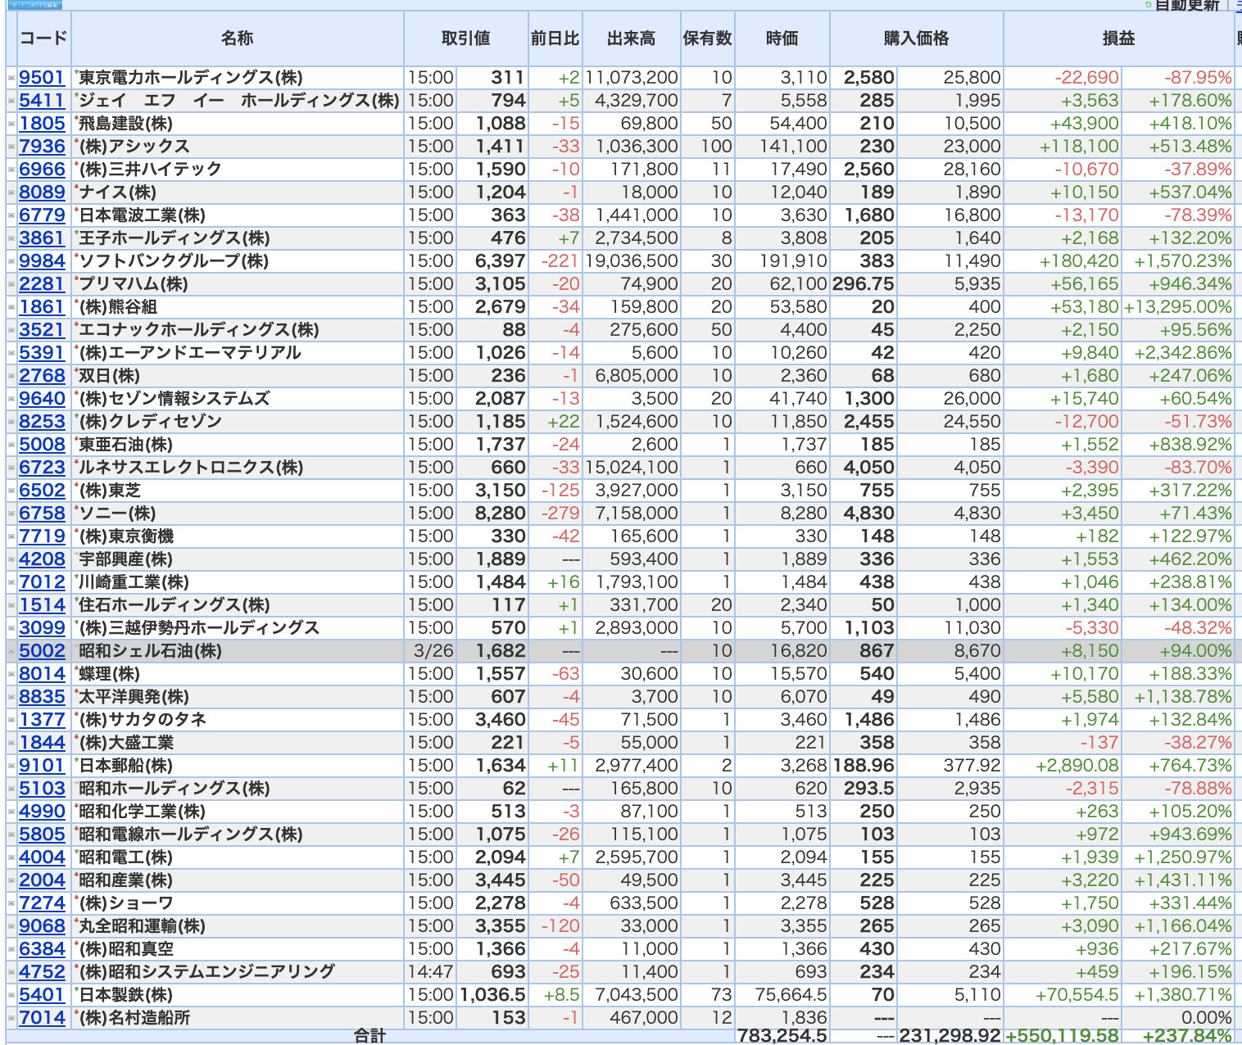The width and height of the screenshot is (1242, 1045).
Task: Click the コード column header
Action: (43, 38)
